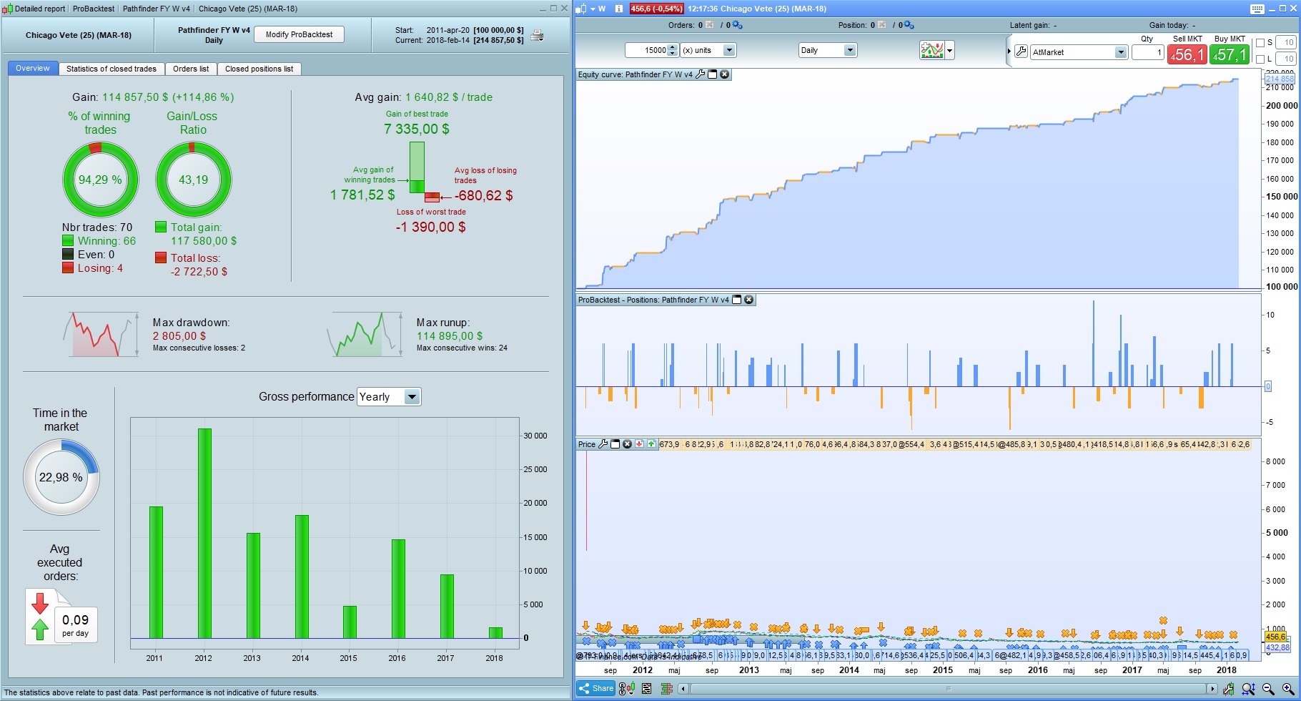Open the indicators and trading systems button
Screen dimensions: 1301x701
[x=932, y=50]
